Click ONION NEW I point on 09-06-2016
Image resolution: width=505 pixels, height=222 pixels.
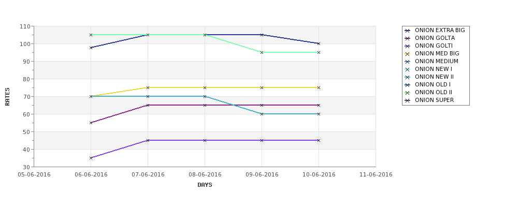[262, 52]
